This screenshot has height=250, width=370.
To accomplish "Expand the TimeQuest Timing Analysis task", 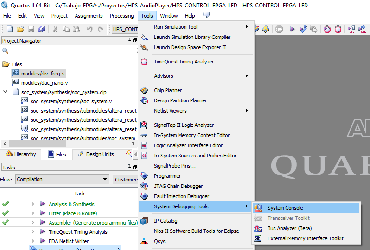I will coord(33,232).
